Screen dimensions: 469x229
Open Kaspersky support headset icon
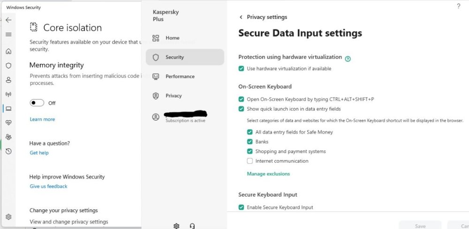192,226
